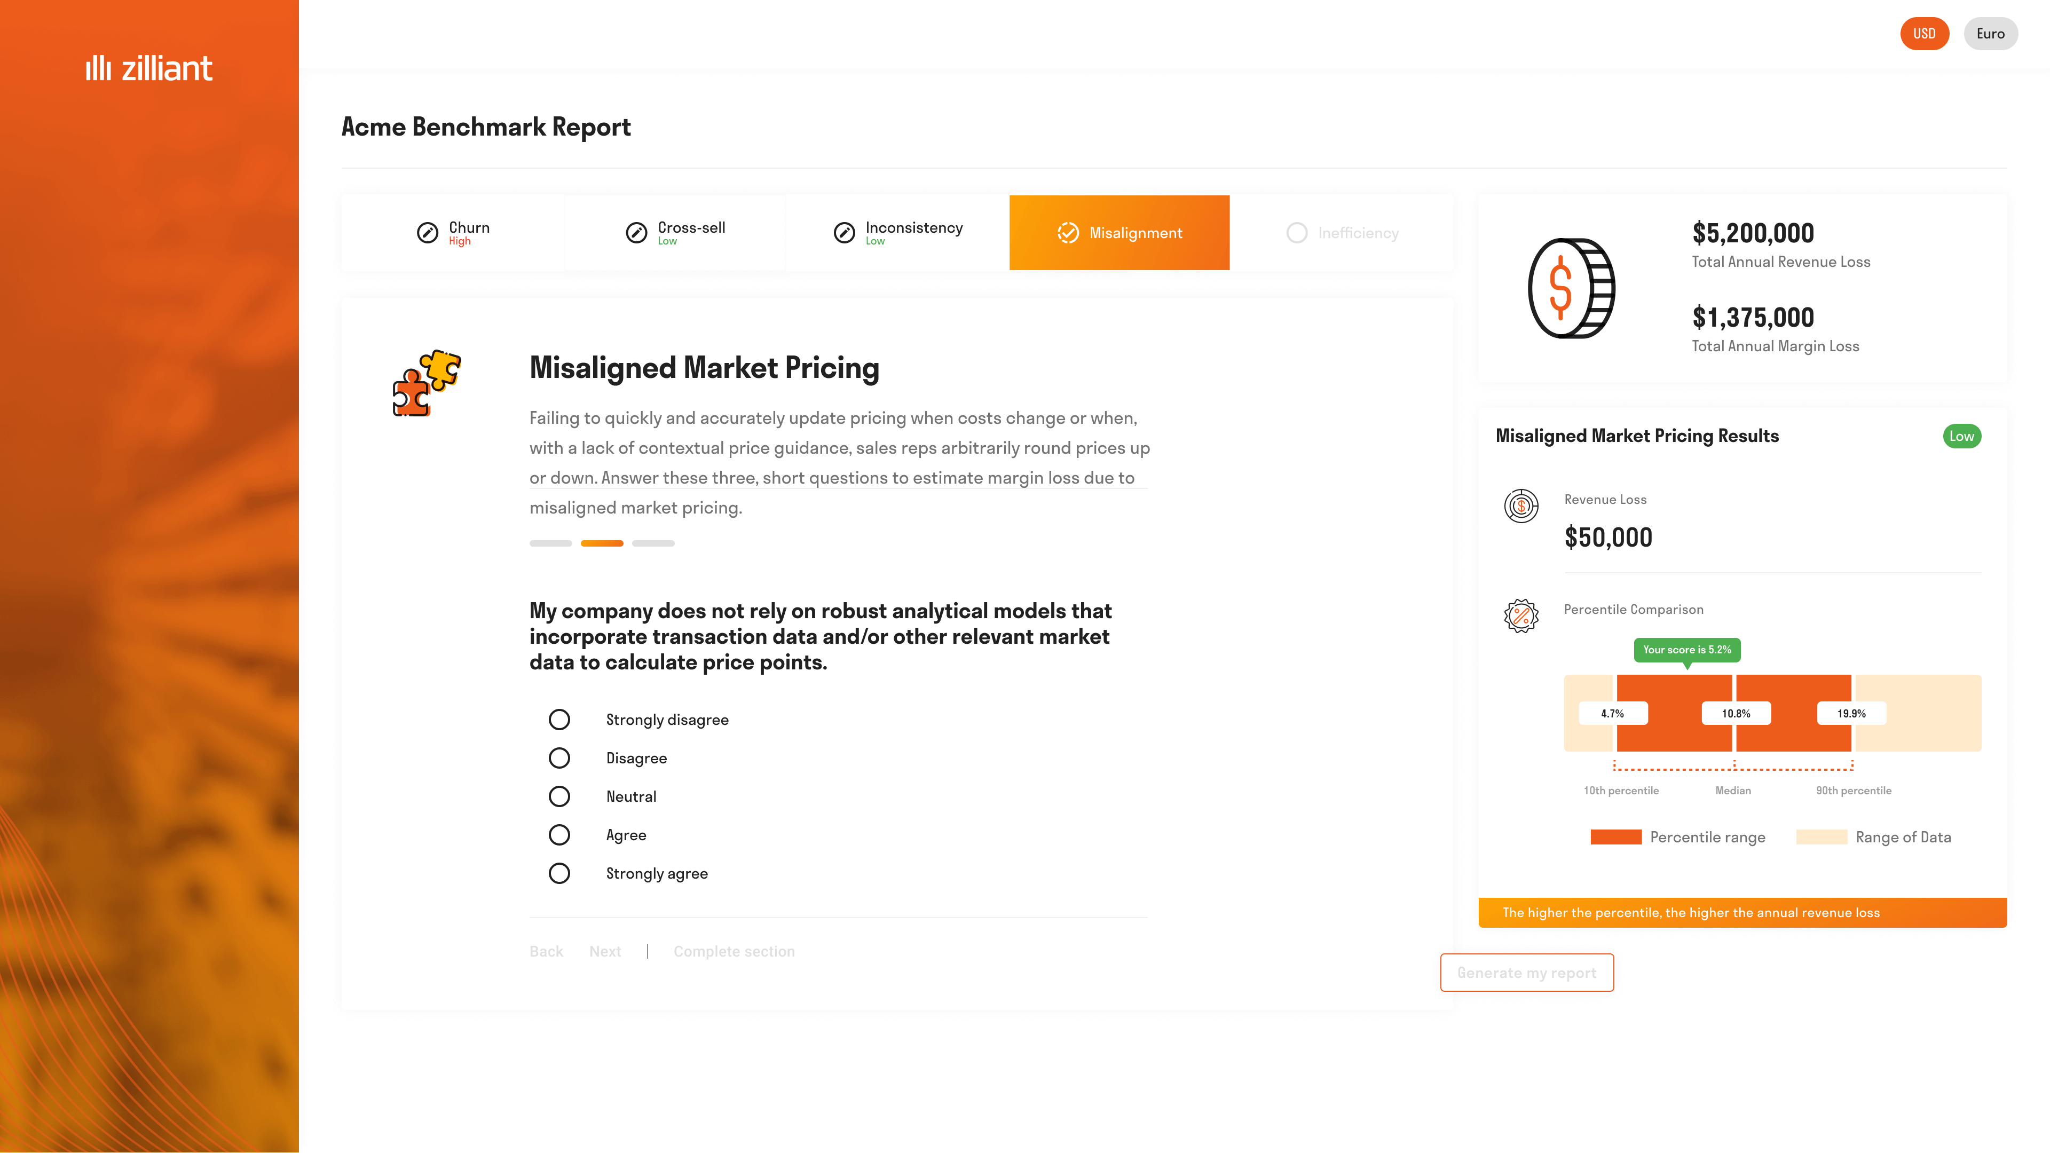2050x1153 pixels.
Task: Click the edit pencil icon beside Inconsistency
Action: pyautogui.click(x=843, y=232)
